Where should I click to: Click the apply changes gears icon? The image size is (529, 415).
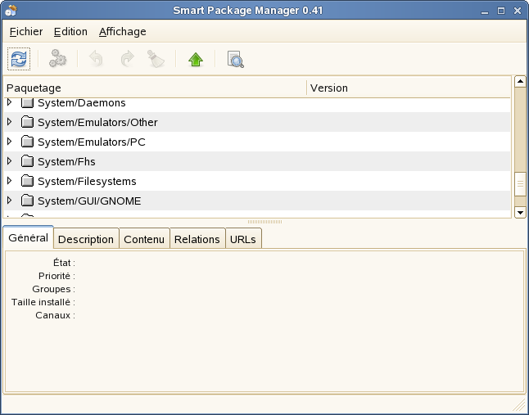point(57,59)
